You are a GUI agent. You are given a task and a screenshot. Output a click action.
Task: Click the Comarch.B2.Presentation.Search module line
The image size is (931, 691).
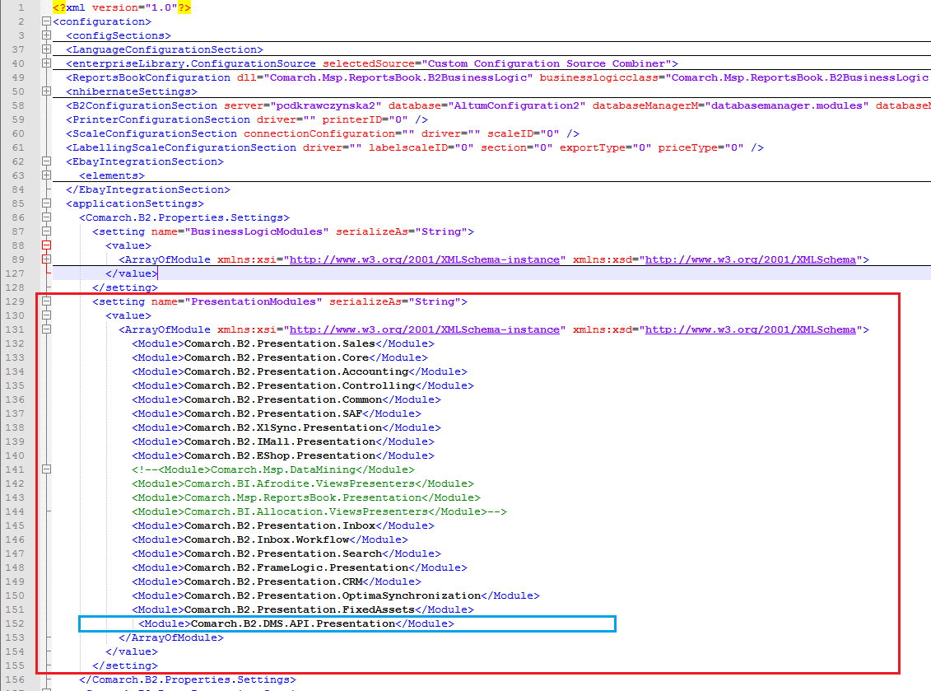[286, 553]
